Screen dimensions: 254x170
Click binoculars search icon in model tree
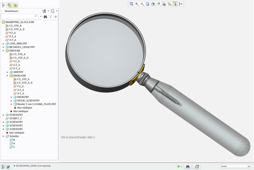(45, 17)
